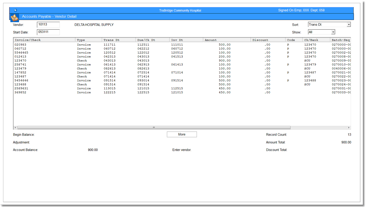This screenshot has height=208, width=366.
Task: Click the More button
Action: pos(182,134)
